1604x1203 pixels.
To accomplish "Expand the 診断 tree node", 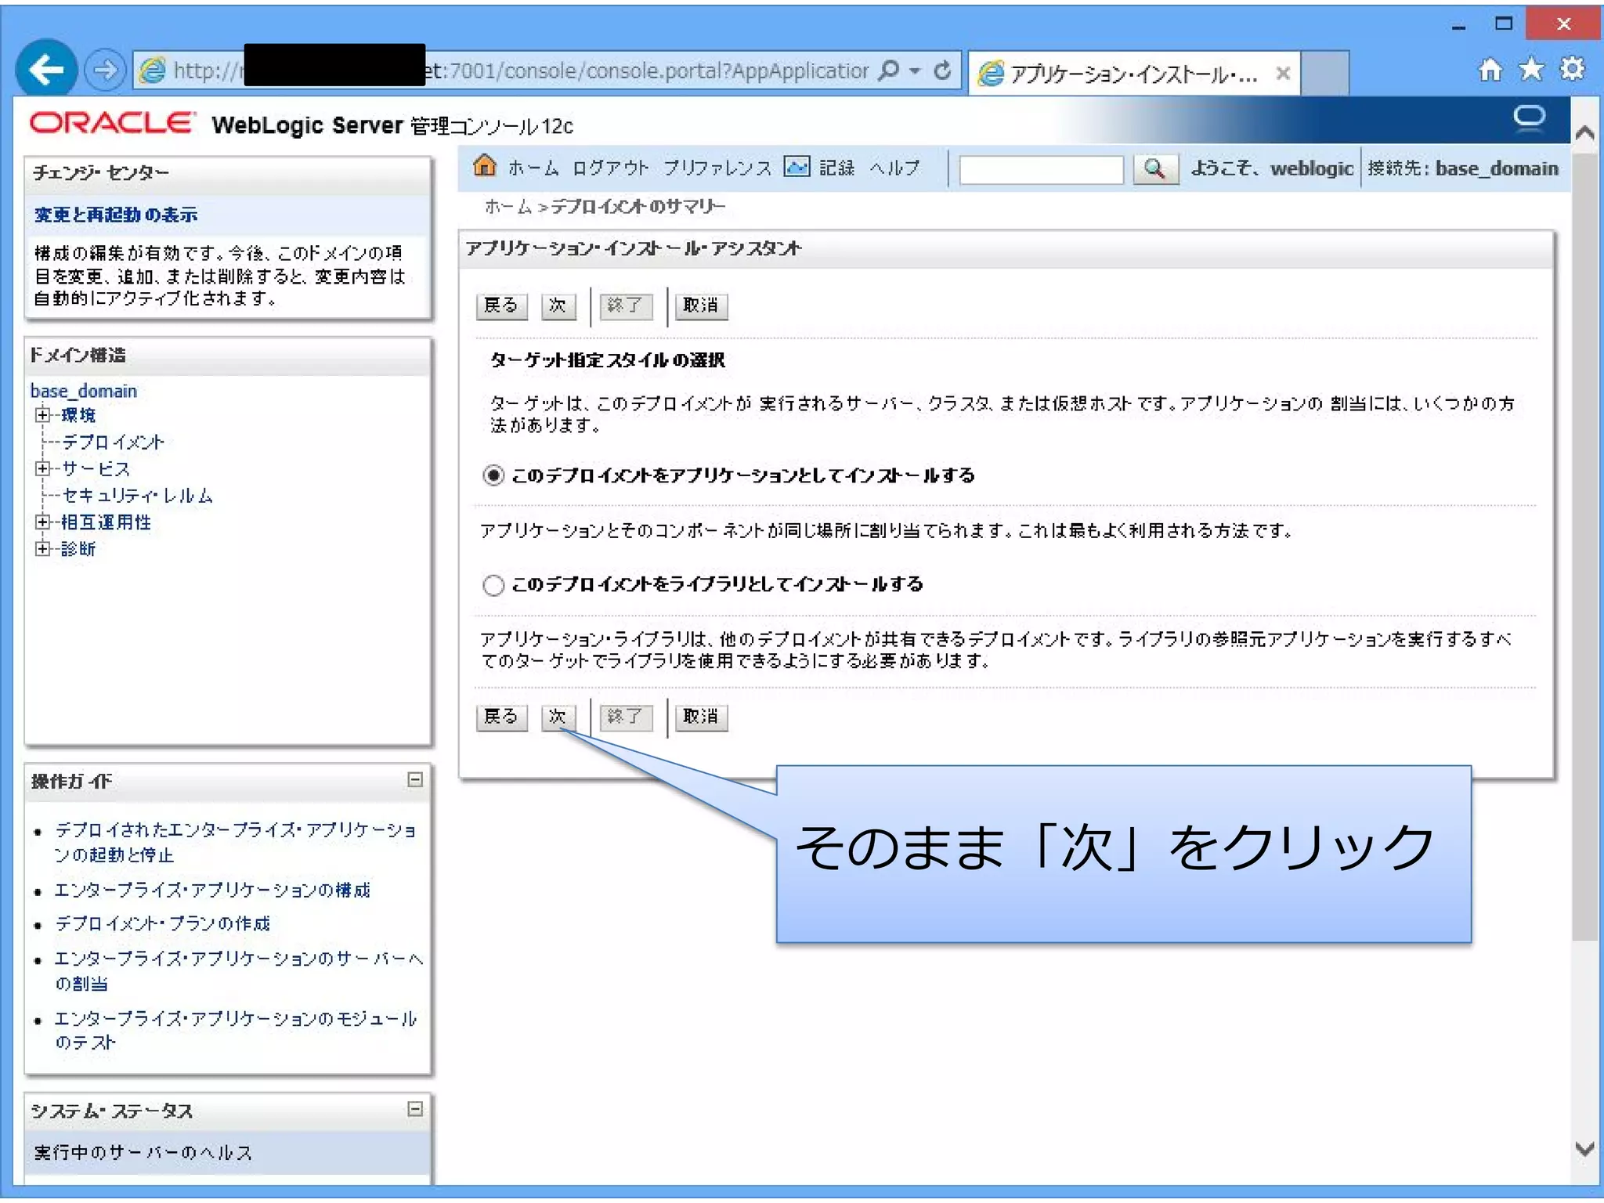I will 43,549.
